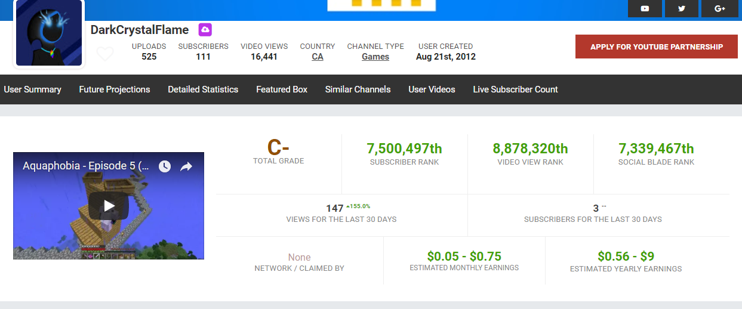Screen dimensions: 742x309
Task: Click Apply for YouTube Partnership button
Action: (657, 47)
